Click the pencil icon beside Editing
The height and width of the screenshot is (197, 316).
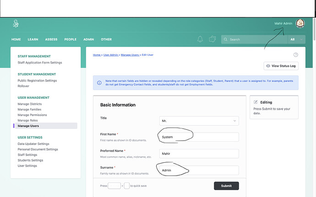tap(256, 102)
